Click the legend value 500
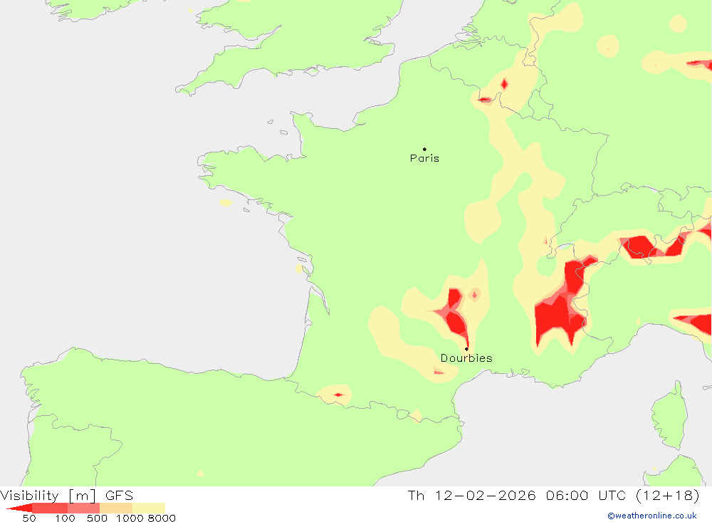Image resolution: width=712 pixels, height=522 pixels. tap(97, 518)
